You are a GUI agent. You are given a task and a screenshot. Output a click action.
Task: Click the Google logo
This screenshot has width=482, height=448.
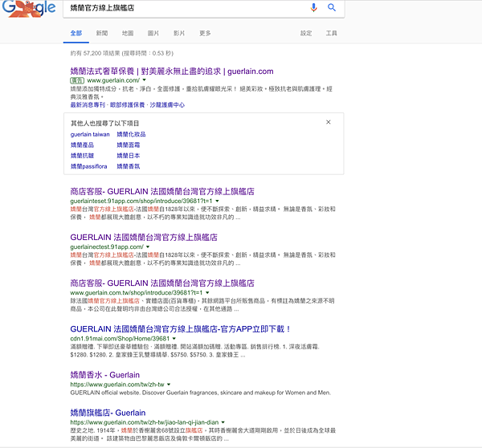point(29,9)
